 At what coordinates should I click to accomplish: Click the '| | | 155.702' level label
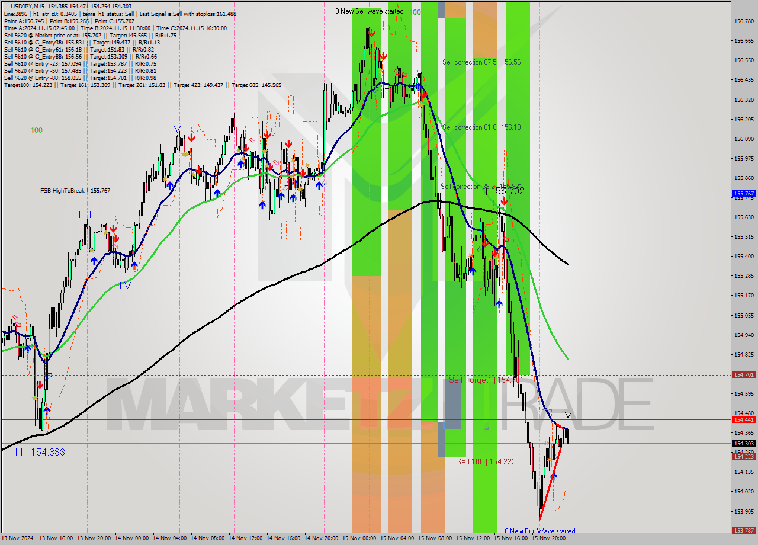point(499,191)
